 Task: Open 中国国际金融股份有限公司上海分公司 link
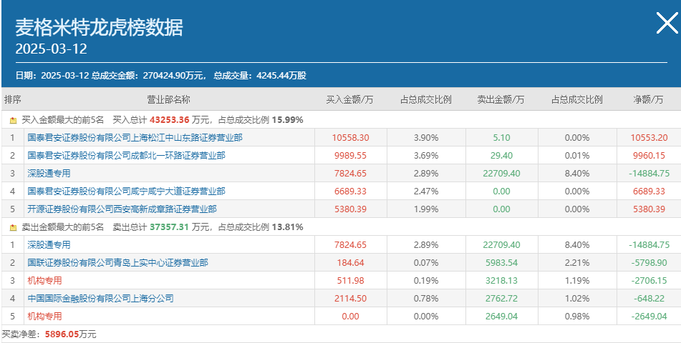[x=100, y=298]
